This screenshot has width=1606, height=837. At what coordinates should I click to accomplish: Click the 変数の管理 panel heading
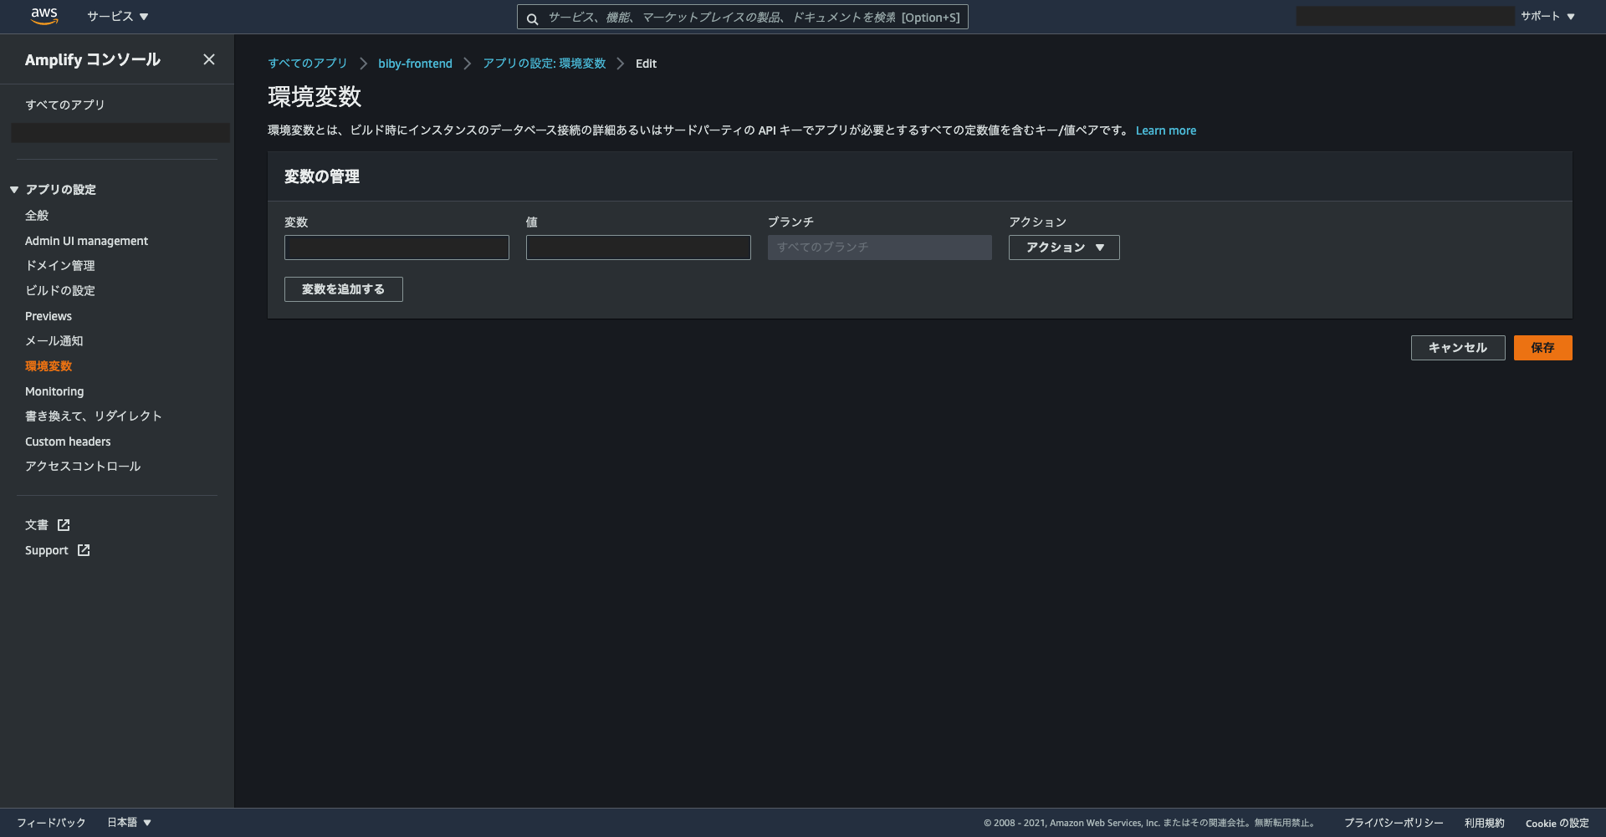(x=322, y=176)
